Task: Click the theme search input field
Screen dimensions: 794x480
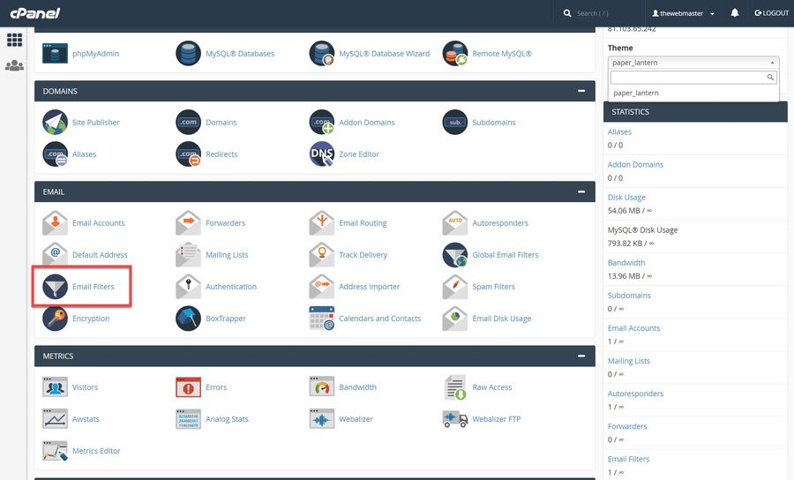Action: click(693, 77)
